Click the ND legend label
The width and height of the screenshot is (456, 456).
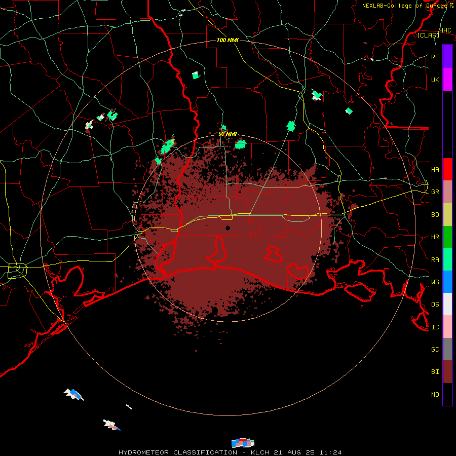(435, 395)
